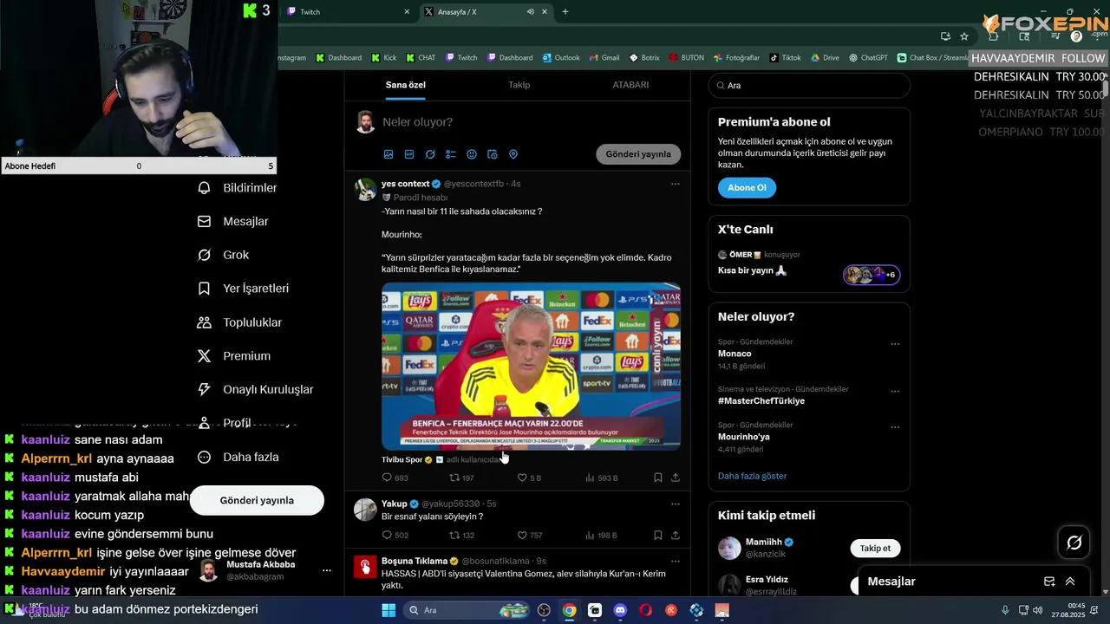Compose a new message in Mesajlar drawer
Screen dimensions: 1110x624
tap(1049, 582)
